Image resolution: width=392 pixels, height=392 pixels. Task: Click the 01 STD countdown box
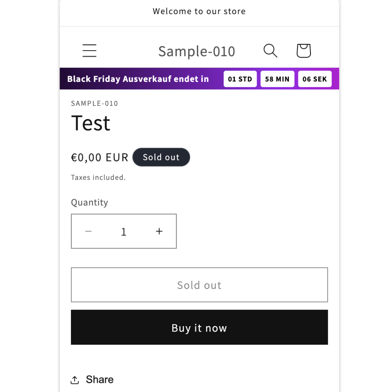(x=240, y=79)
